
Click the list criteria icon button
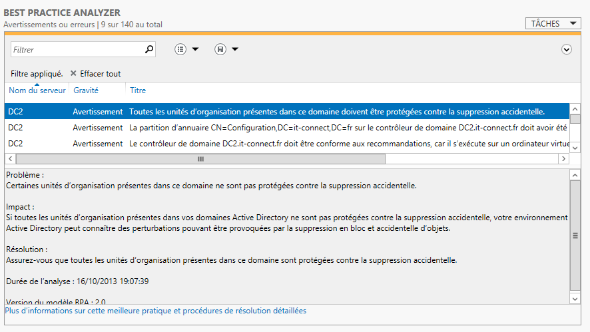click(180, 49)
